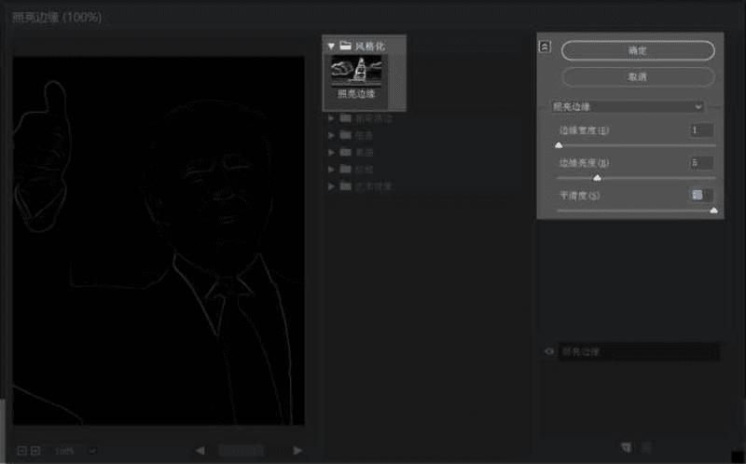Expand the 扭曲 filter folder

[x=331, y=135]
